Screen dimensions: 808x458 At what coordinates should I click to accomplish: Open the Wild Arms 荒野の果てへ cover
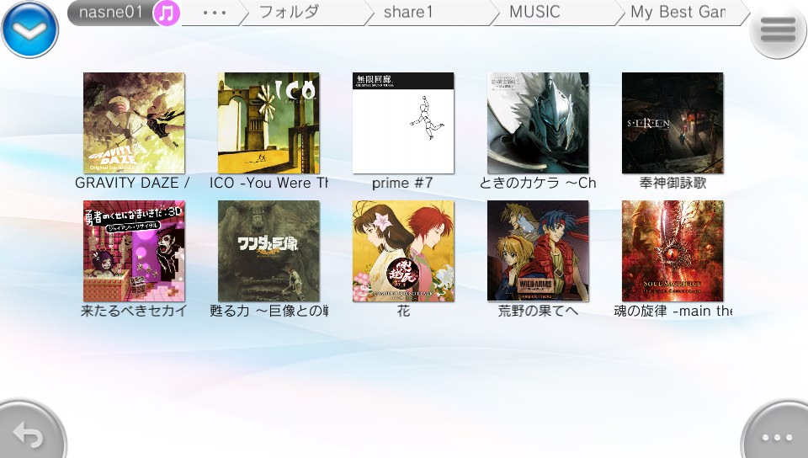click(x=538, y=251)
